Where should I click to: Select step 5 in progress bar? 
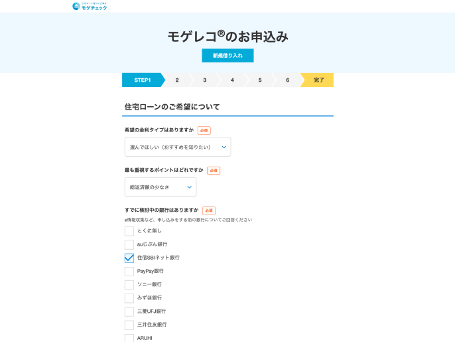(260, 80)
